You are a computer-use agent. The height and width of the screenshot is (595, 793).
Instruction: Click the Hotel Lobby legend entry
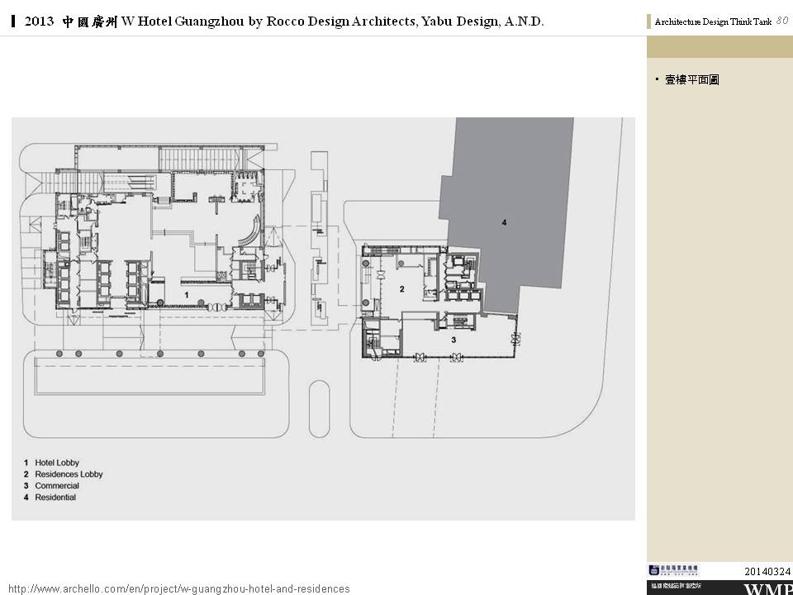[56, 463]
